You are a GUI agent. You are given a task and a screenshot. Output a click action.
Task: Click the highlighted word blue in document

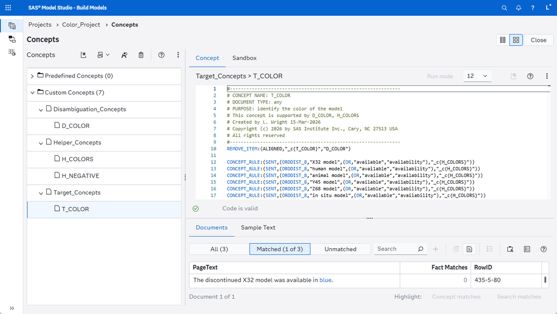tap(326, 280)
